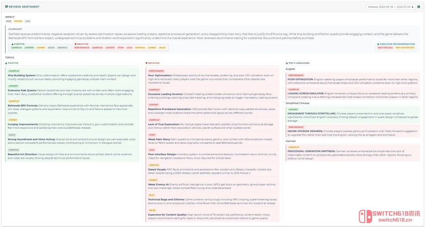Click the cart icon beside Purchase Recommendation
The image size is (425, 227).
378,44
